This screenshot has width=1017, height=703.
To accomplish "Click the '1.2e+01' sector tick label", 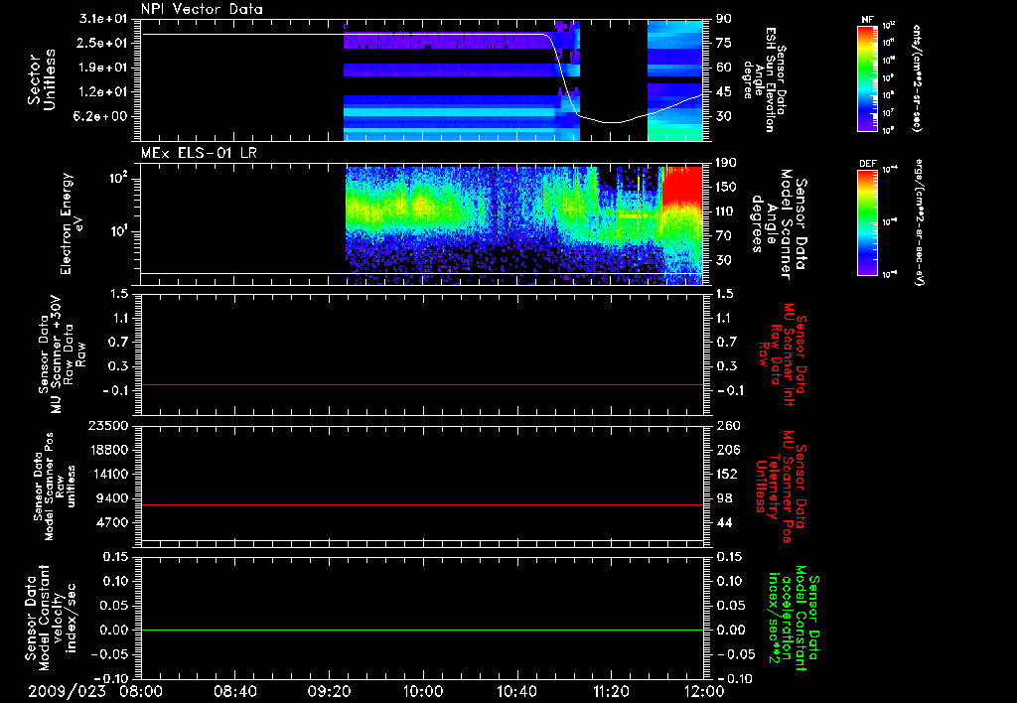I will tap(103, 92).
